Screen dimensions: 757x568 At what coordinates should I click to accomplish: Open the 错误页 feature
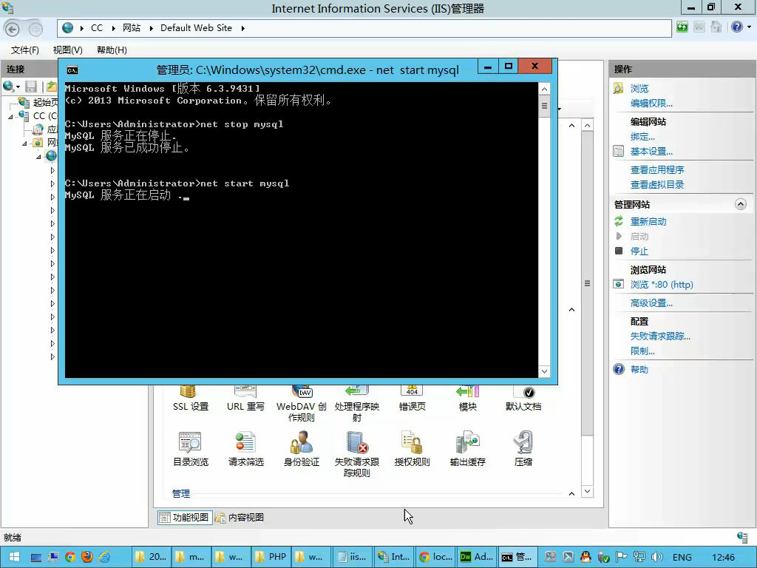coord(413,399)
